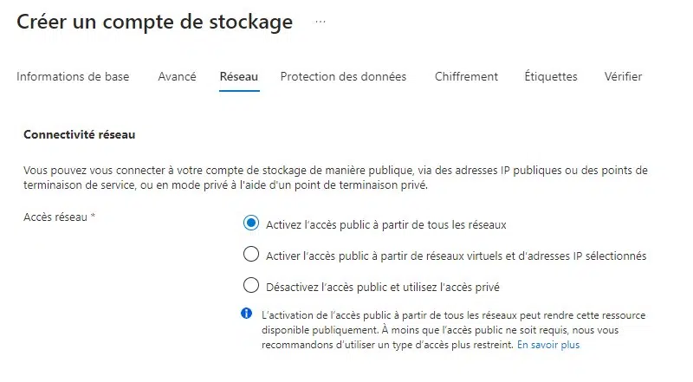Go to the Protection des données tab

point(343,76)
